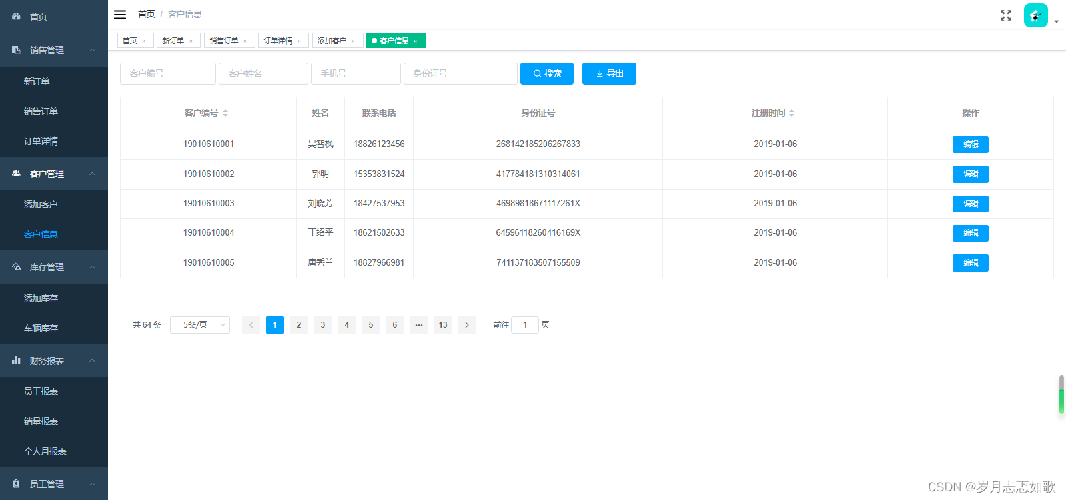Click the fullscreen toggle icon
Viewport: 1066px width, 500px height.
[1006, 15]
